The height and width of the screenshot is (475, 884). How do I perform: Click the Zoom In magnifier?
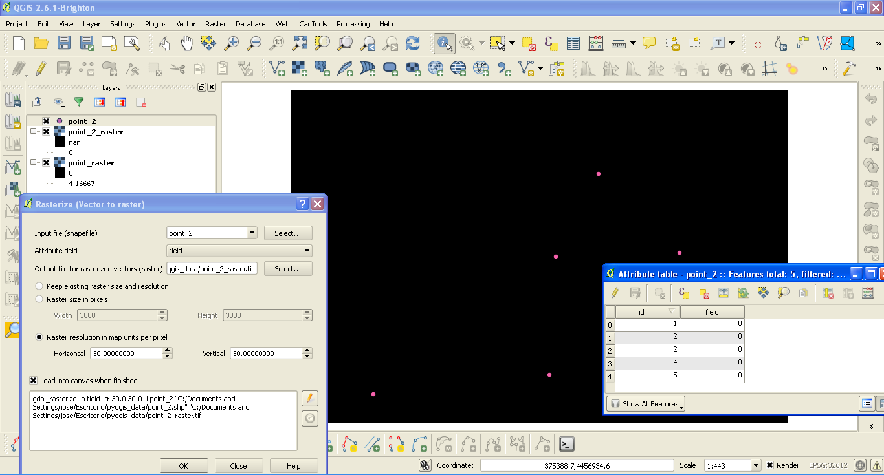click(231, 43)
